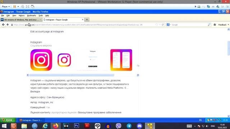Close the Instagram Google search tab

pos(83,20)
